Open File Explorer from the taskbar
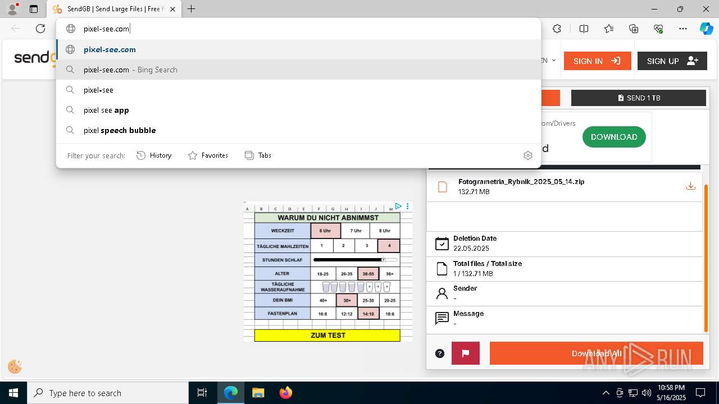This screenshot has height=404, width=719. click(x=258, y=393)
